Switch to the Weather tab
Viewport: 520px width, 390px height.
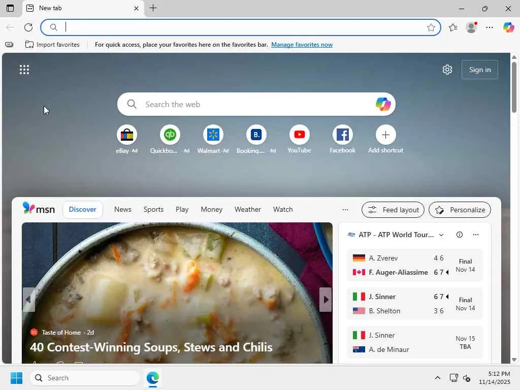[248, 210]
